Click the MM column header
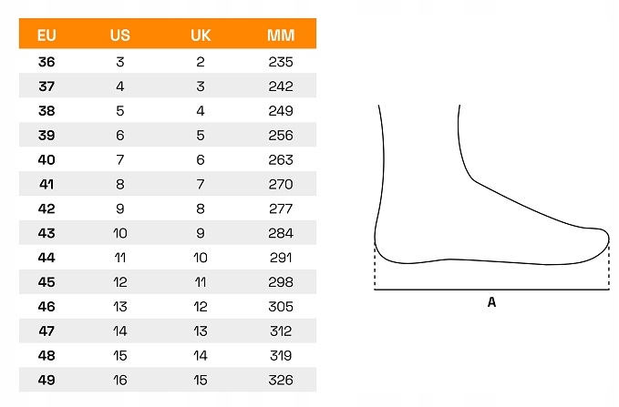Screen dimensions: 619x407 coord(280,36)
